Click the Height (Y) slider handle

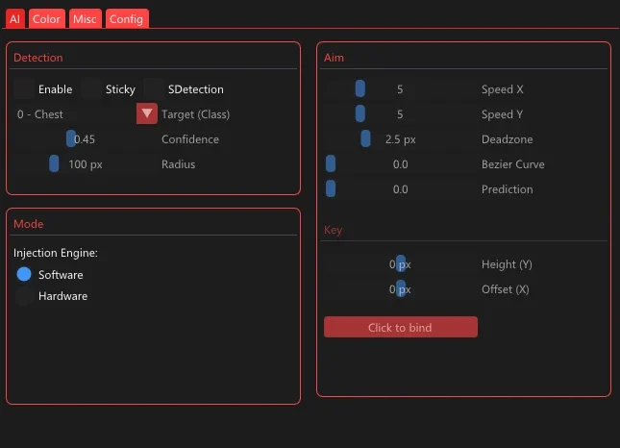(x=401, y=263)
